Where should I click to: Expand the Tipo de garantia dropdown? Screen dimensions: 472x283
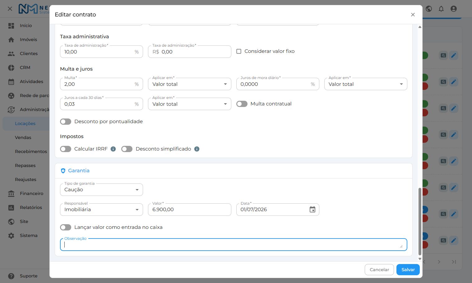(101, 190)
